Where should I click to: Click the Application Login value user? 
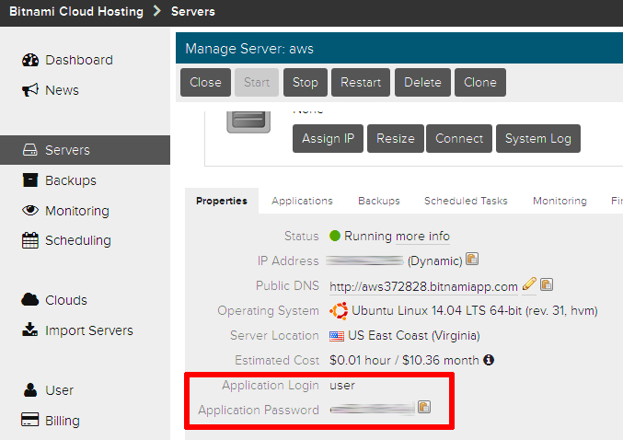tap(342, 385)
